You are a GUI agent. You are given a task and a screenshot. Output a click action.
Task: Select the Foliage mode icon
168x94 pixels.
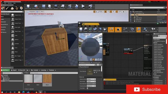click(x=17, y=8)
